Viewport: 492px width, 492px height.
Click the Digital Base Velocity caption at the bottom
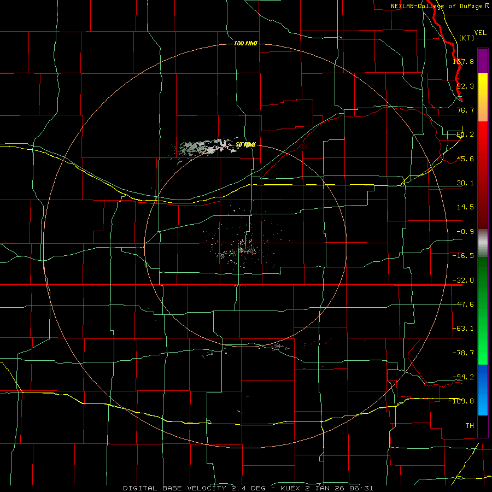pos(248,488)
